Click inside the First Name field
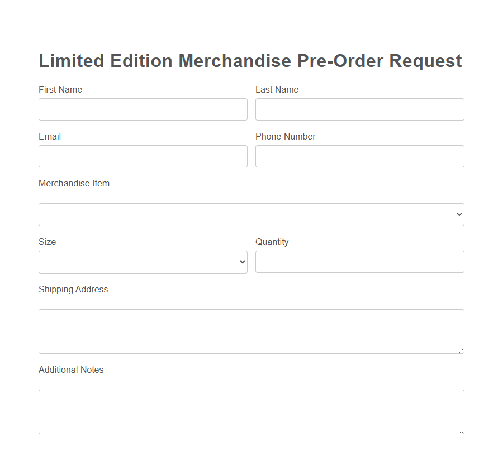This screenshot has width=503, height=470. [x=143, y=109]
